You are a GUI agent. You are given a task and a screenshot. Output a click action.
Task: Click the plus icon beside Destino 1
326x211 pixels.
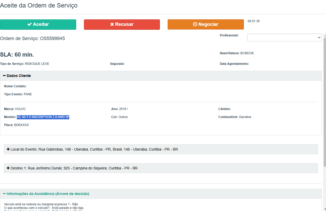point(8,168)
